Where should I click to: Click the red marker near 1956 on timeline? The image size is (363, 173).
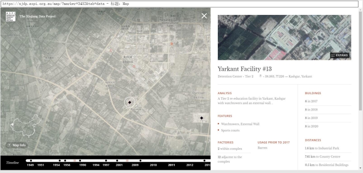74,160
